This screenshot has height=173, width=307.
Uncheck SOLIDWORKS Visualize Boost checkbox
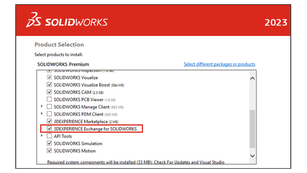pos(49,85)
